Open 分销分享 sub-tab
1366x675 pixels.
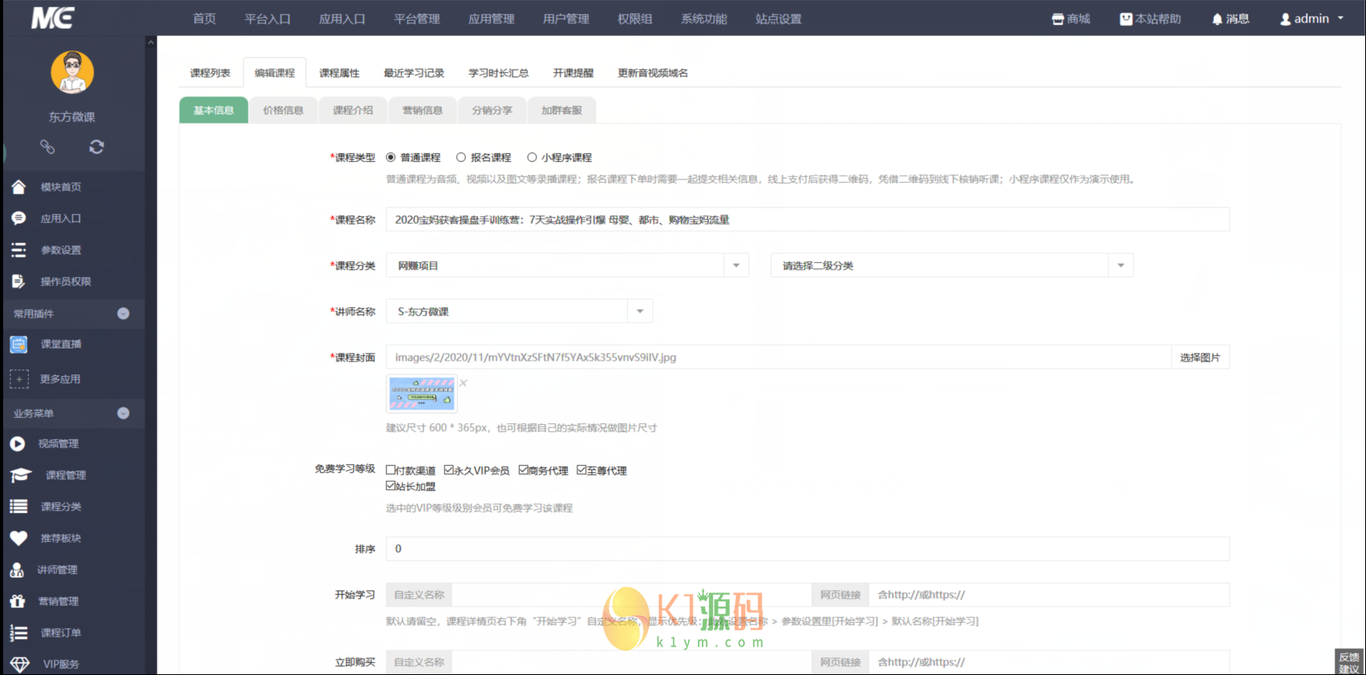click(492, 110)
